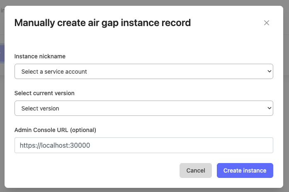Open the Instance nickname dropdown
The image size is (289, 192).
[x=143, y=71]
